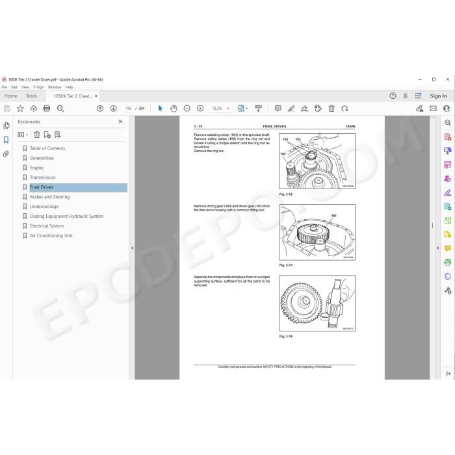Click the Sign document pen icon

(304, 109)
